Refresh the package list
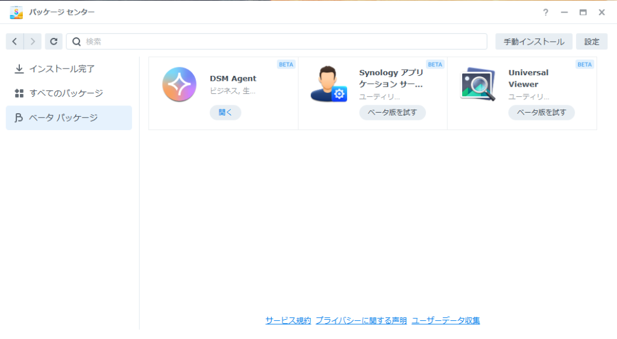 tap(54, 42)
